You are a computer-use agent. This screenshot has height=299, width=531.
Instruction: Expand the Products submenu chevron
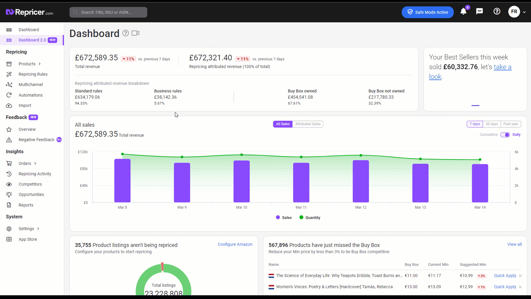pos(40,64)
